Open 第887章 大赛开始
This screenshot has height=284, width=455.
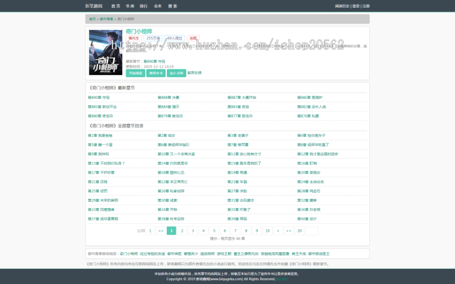coord(242,98)
